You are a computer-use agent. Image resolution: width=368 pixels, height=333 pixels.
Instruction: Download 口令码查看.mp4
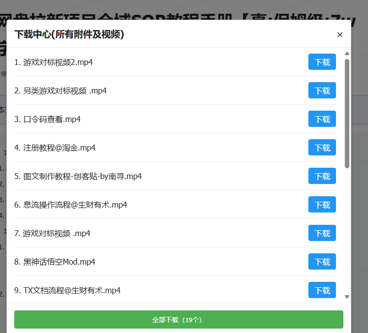322,119
